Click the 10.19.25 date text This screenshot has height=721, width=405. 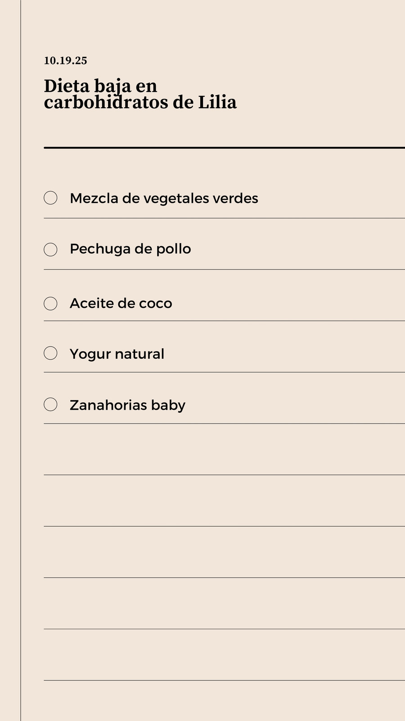pos(65,60)
